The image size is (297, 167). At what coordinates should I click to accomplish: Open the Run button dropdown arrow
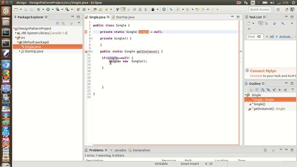52,9
